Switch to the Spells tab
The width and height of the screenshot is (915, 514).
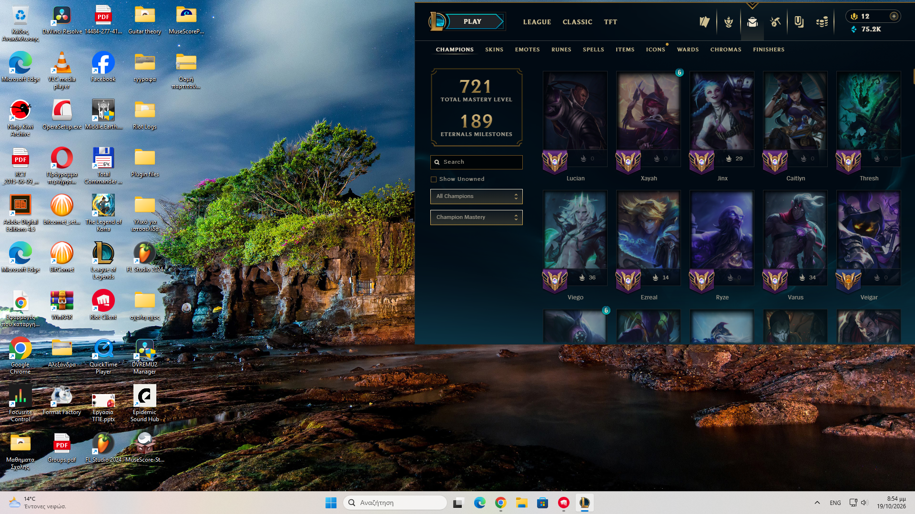(x=593, y=49)
